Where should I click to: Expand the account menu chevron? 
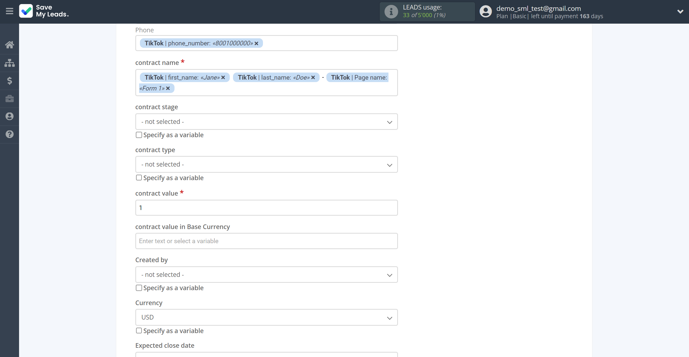[680, 12]
